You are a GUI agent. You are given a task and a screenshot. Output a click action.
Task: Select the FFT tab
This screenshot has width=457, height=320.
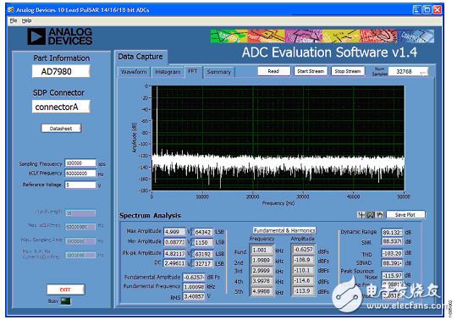coord(193,71)
